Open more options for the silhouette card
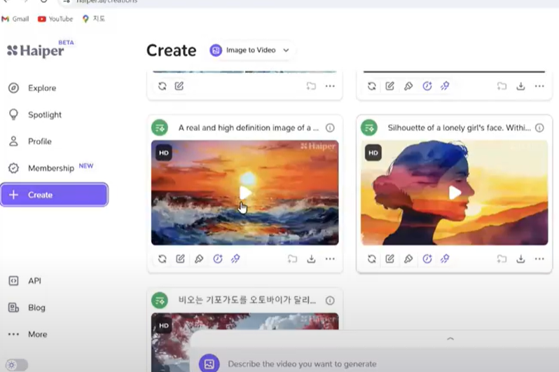This screenshot has width=559, height=372. click(x=540, y=259)
